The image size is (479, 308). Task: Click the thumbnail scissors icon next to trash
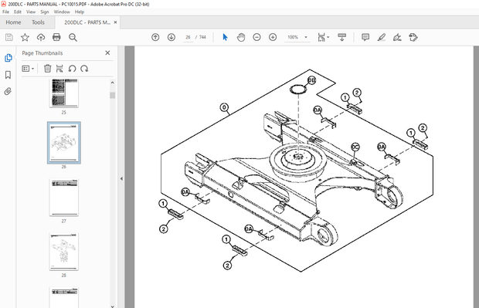[59, 69]
